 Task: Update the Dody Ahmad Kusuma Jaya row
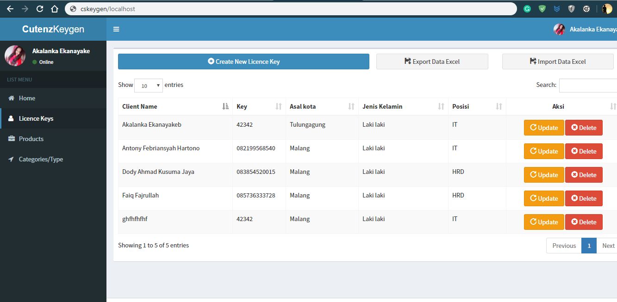click(x=544, y=175)
